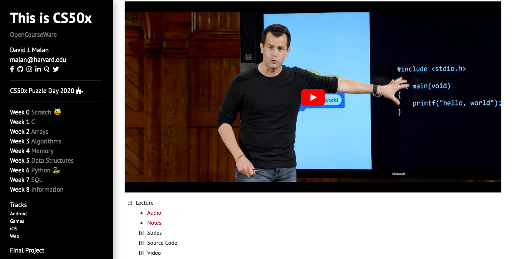Screen dimensions: 512x259
Task: Click the puzzle piece icon beside Puzzle Day
Action: coord(80,91)
